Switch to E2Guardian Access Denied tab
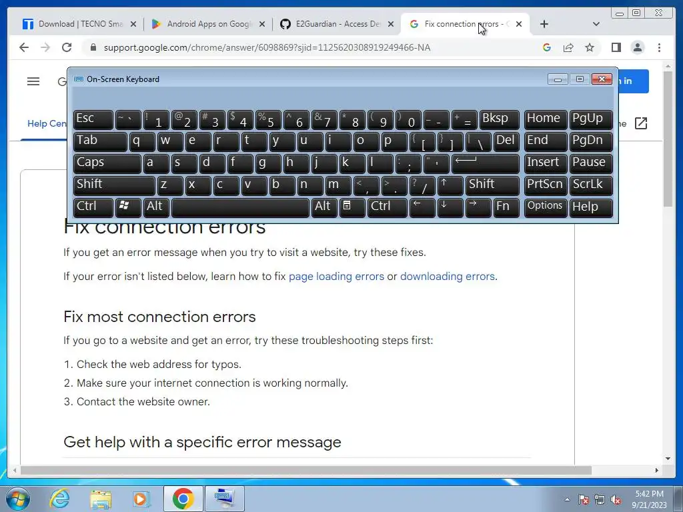 pos(337,24)
